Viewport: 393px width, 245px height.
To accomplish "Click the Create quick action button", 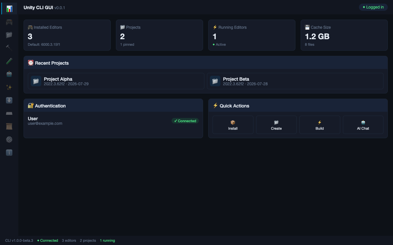I will pos(276,125).
